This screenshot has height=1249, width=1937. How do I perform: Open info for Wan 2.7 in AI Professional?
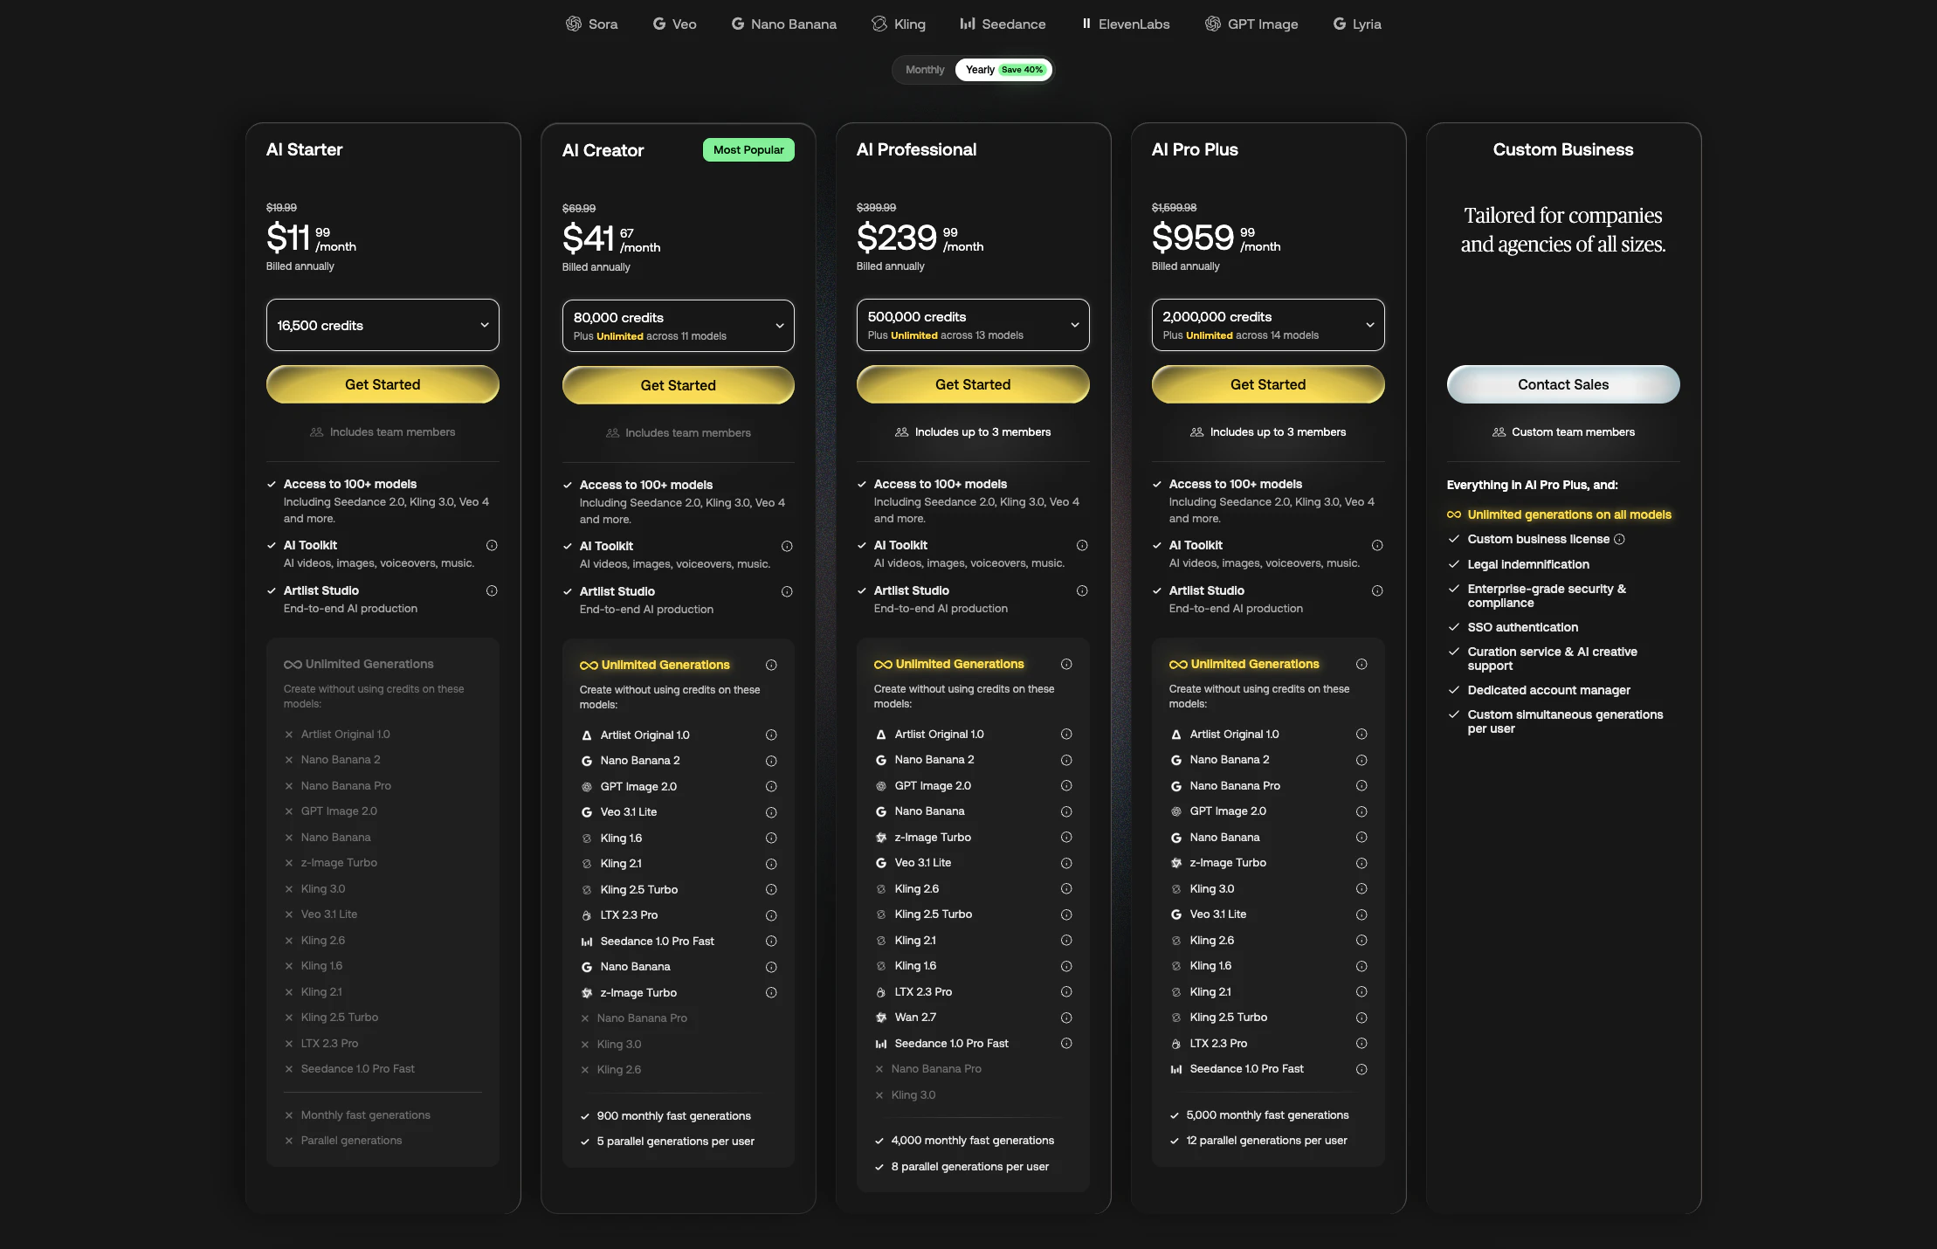[1066, 1018]
